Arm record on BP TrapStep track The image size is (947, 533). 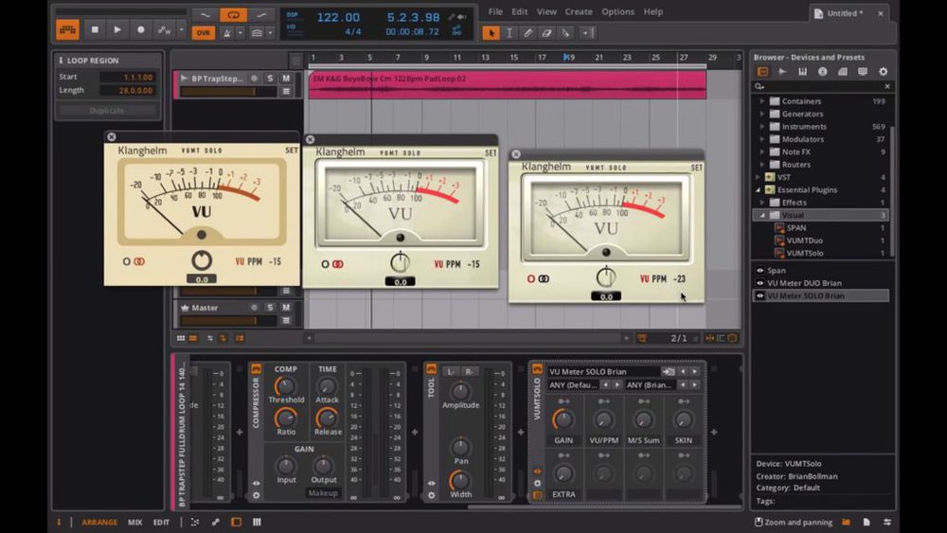[x=254, y=79]
